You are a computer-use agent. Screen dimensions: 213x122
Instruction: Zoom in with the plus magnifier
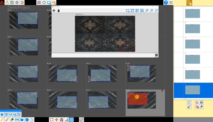[x=147, y=11]
